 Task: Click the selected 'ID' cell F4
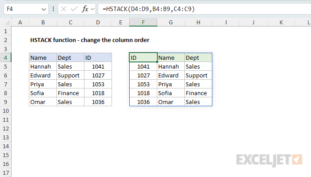pyautogui.click(x=143, y=58)
